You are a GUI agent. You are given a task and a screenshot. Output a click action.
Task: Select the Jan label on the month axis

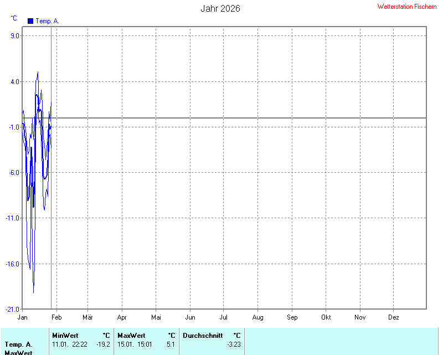[23, 317]
